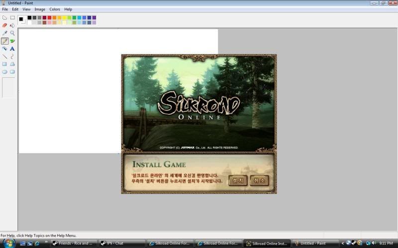
Task: Pick the Eraser tool
Action: coord(4,25)
